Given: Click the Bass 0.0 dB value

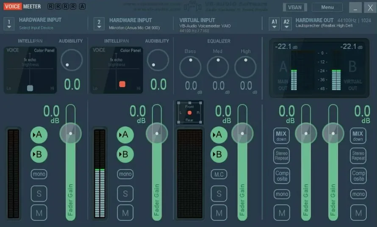Looking at the screenshot, I should [191, 86].
